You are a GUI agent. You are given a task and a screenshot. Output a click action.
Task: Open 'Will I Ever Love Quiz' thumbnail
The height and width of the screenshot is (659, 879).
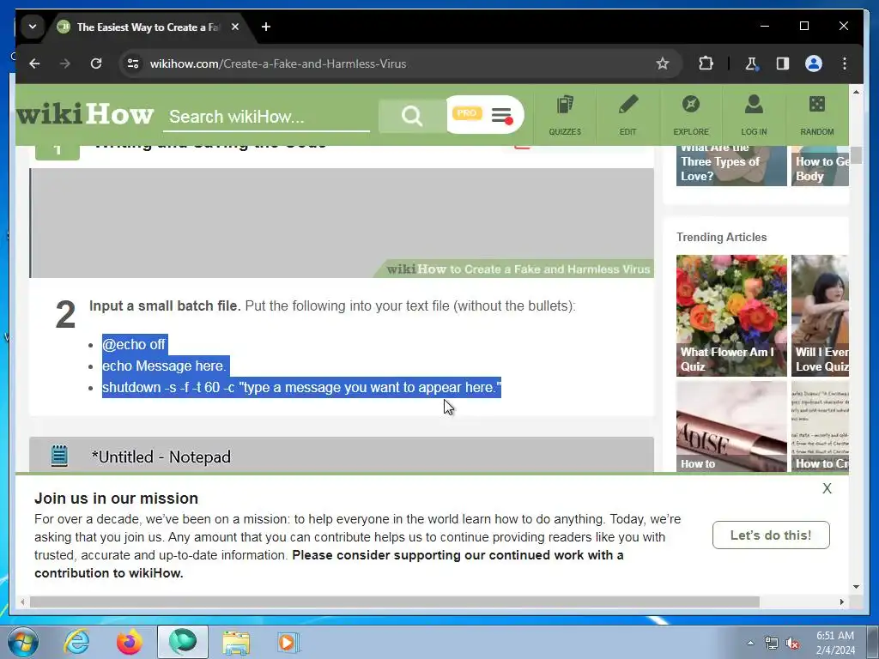820,316
